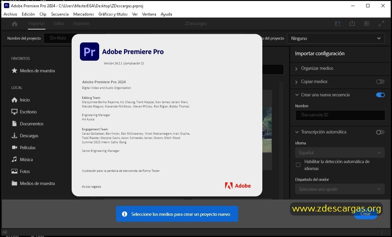The width and height of the screenshot is (392, 237).
Task: Open the workspaces menu icon
Action: tap(367, 24)
